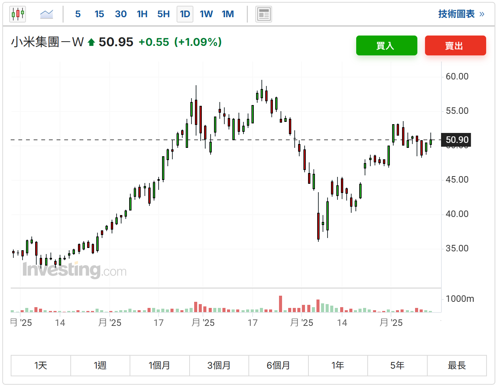Click the red 賣出 button
The image size is (498, 387).
click(456, 45)
